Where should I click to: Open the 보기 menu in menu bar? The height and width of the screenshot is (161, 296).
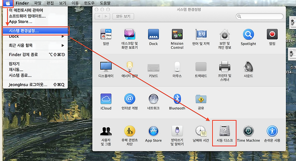(62, 3)
